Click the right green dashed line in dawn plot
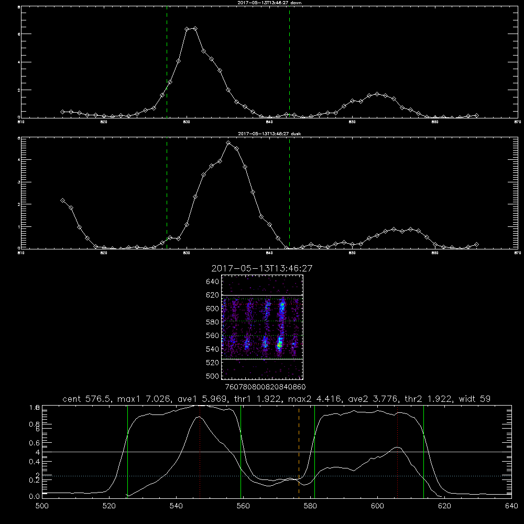 [x=289, y=62]
